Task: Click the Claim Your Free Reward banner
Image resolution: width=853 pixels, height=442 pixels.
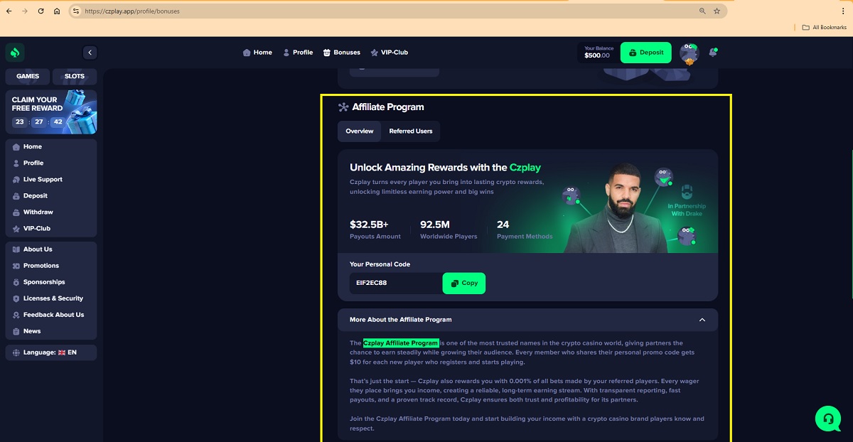Action: (51, 112)
